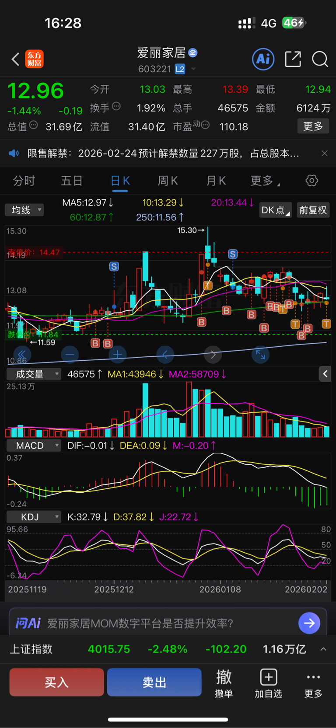Send the 问Ai question with arrow button
Viewport: 336px width, 728px height.
pos(309,623)
